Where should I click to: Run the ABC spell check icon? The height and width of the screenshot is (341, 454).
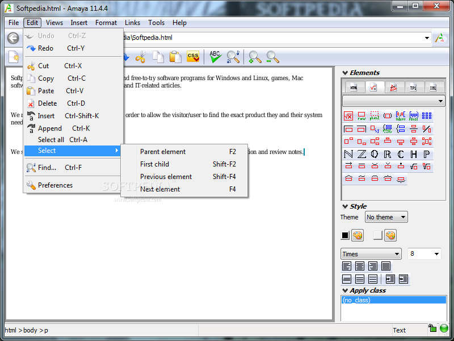click(216, 57)
